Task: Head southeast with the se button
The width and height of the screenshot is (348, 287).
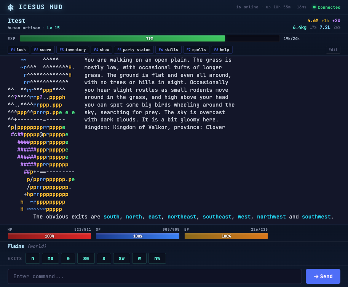Action: pos(86,258)
